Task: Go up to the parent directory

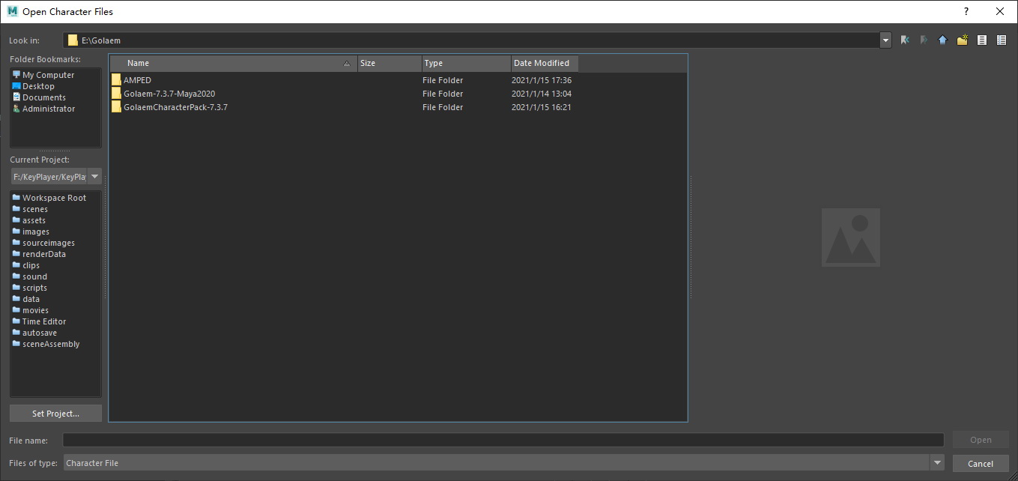Action: pos(942,40)
